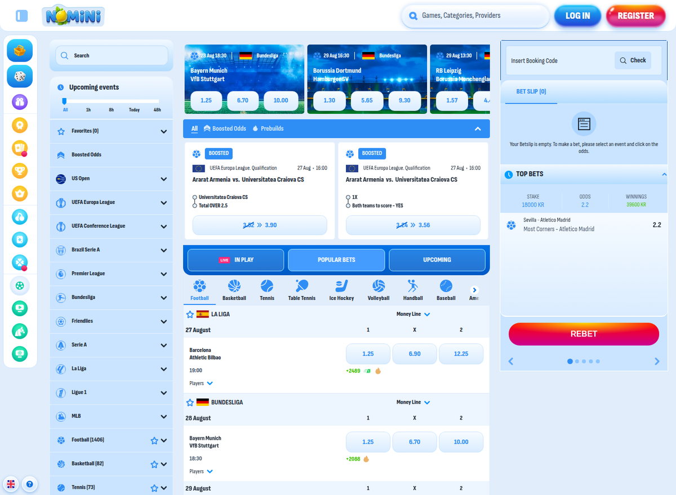The height and width of the screenshot is (495, 676).
Task: Select the Baseball sport icon
Action: pos(446,290)
